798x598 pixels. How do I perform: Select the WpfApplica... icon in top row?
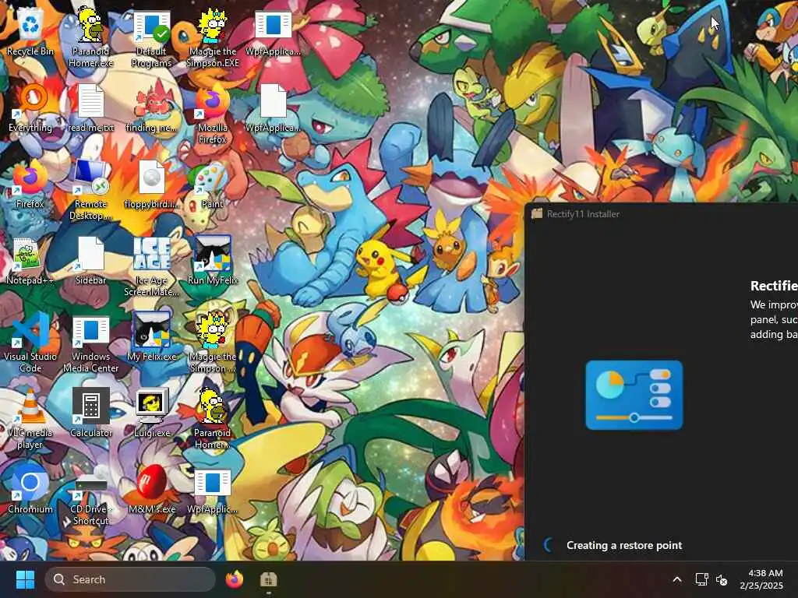tap(274, 33)
